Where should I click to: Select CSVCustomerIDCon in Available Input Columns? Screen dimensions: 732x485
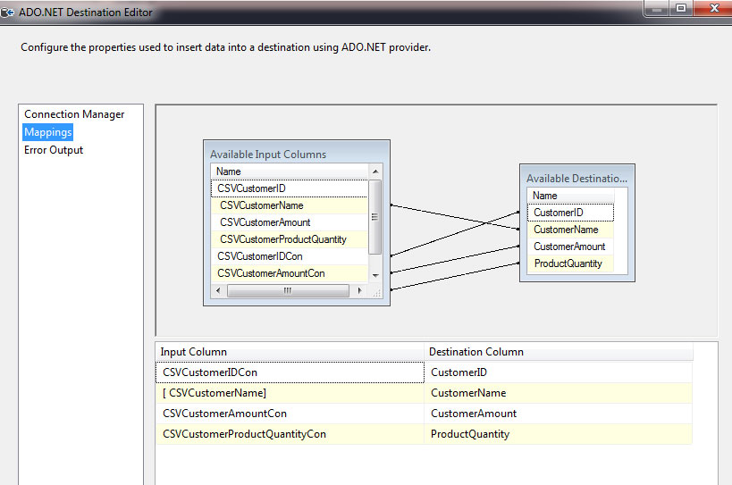[x=290, y=256]
